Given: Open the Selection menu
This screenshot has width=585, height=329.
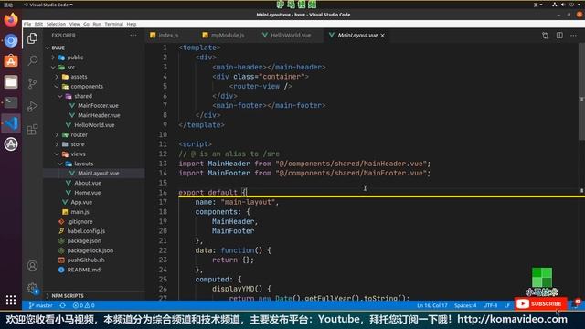Looking at the screenshot, I should [56, 24].
